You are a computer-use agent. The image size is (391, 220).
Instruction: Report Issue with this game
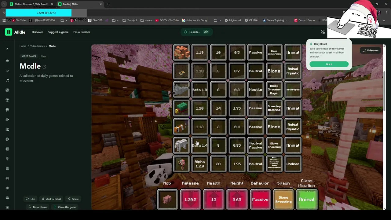coord(38,207)
